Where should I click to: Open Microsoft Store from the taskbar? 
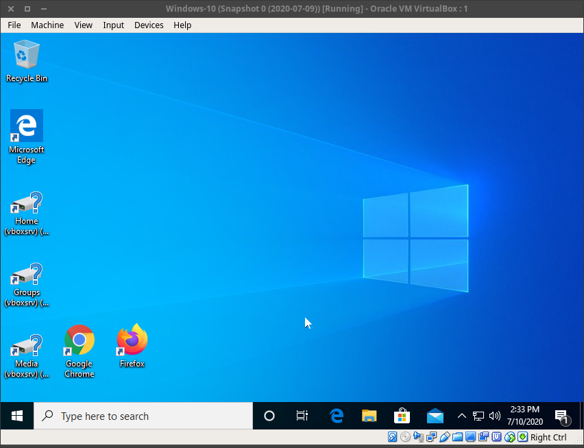(402, 416)
